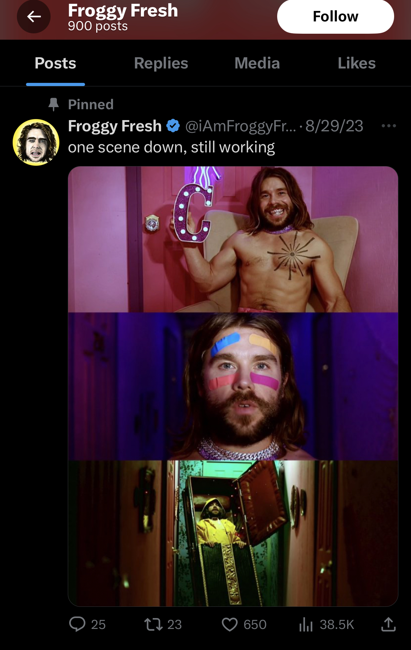Viewport: 411px width, 650px height.
Task: Switch to the Replies tab
Action: click(x=161, y=63)
